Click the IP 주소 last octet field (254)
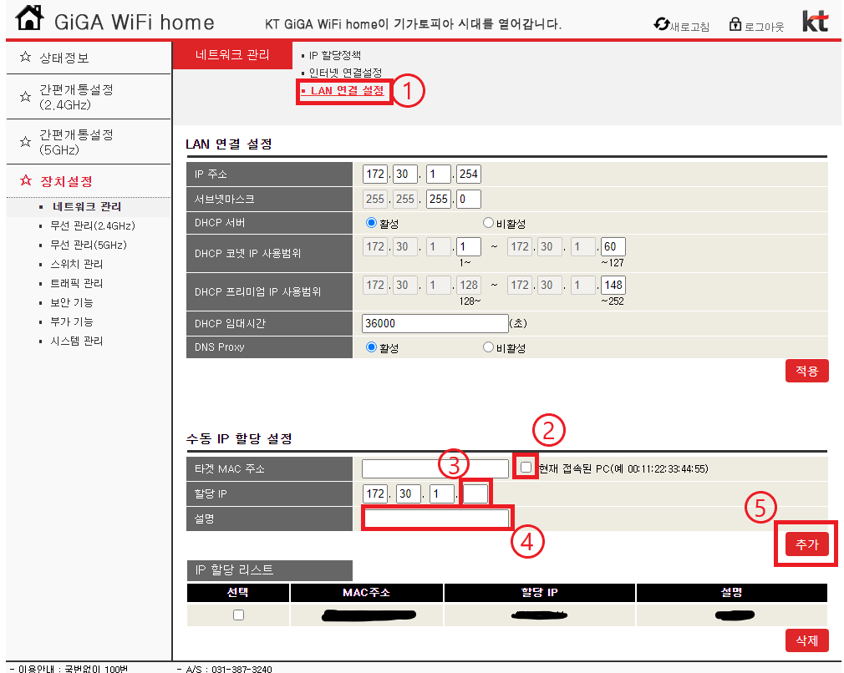844x673 pixels. [468, 175]
